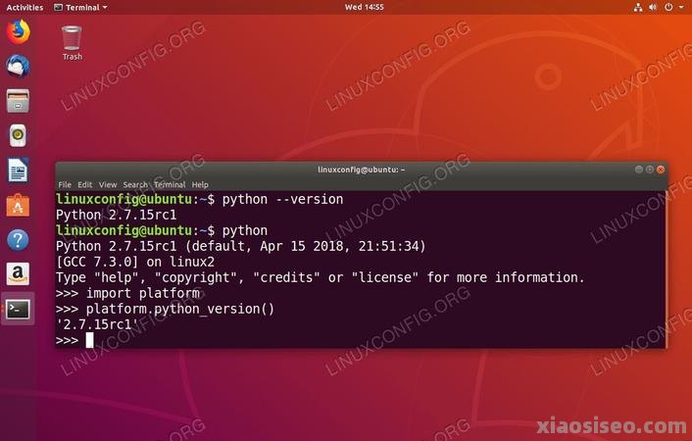Image resolution: width=692 pixels, height=441 pixels.
Task: Close the terminal window
Action: [x=661, y=170]
